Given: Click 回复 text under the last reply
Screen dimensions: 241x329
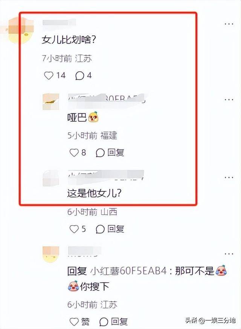Looking at the screenshot, I should tap(119, 321).
